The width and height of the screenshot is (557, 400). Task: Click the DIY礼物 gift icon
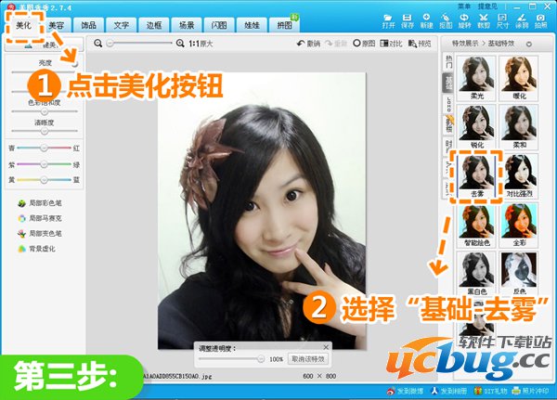click(x=491, y=391)
